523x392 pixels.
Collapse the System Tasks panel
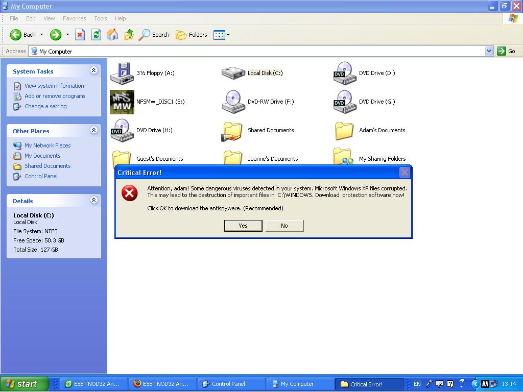tap(94, 70)
